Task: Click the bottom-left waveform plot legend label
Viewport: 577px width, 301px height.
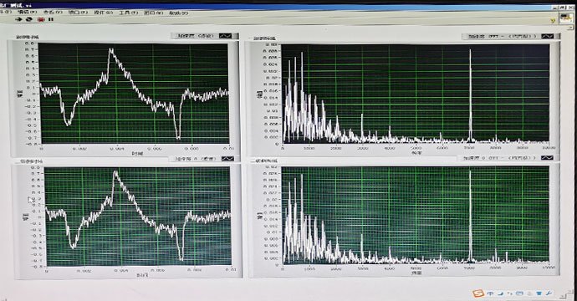Action: pos(195,159)
